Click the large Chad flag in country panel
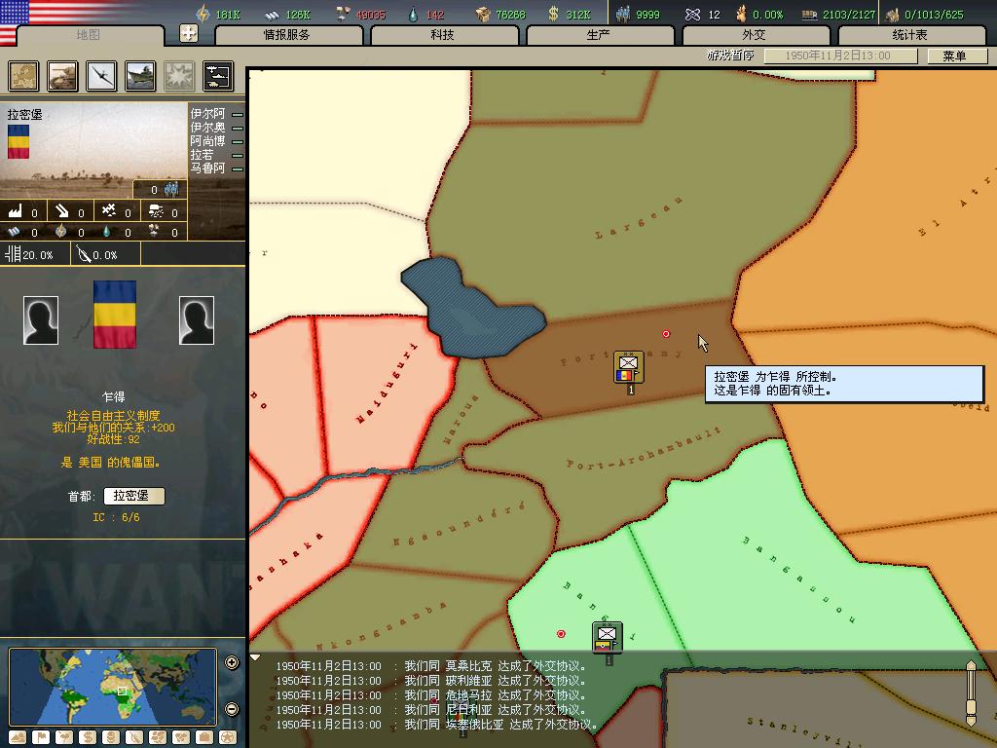This screenshot has height=748, width=997. click(x=115, y=315)
